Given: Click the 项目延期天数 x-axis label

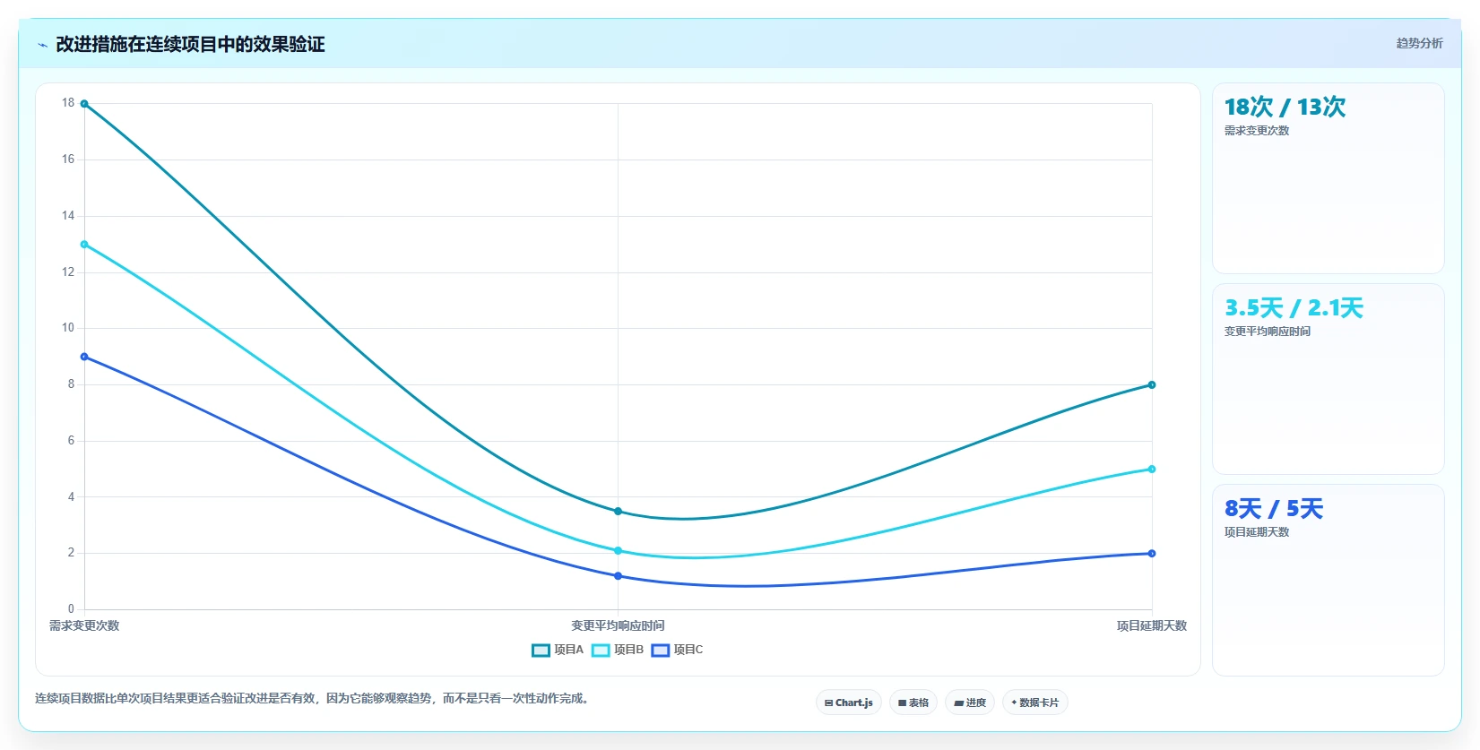Looking at the screenshot, I should [x=1152, y=626].
